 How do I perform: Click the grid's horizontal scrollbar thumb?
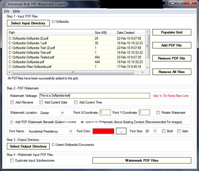coord(73,72)
